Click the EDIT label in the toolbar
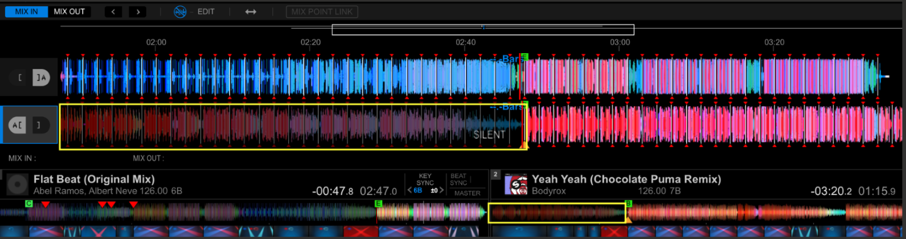906x239 pixels. coord(206,11)
